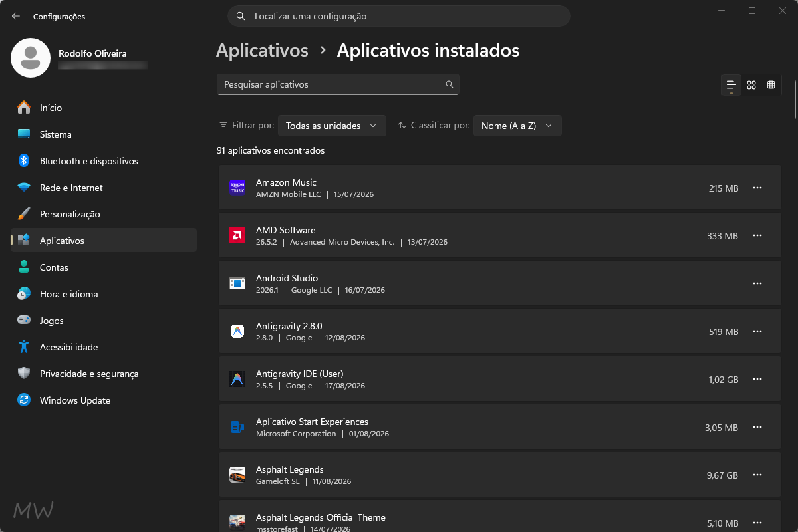Click the 519 MB size value
The image size is (798, 532).
click(x=724, y=331)
